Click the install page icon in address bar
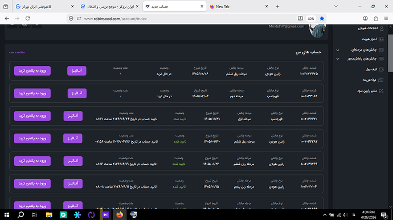This screenshot has width=393, height=220. click(x=300, y=19)
